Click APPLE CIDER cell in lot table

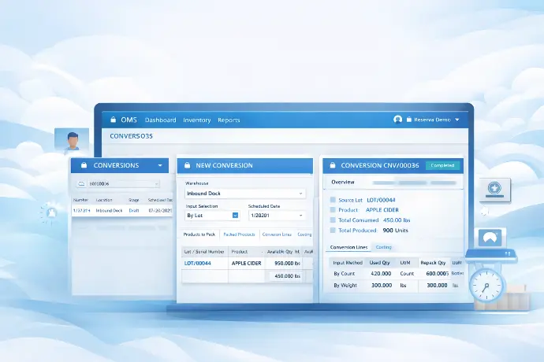(246, 264)
